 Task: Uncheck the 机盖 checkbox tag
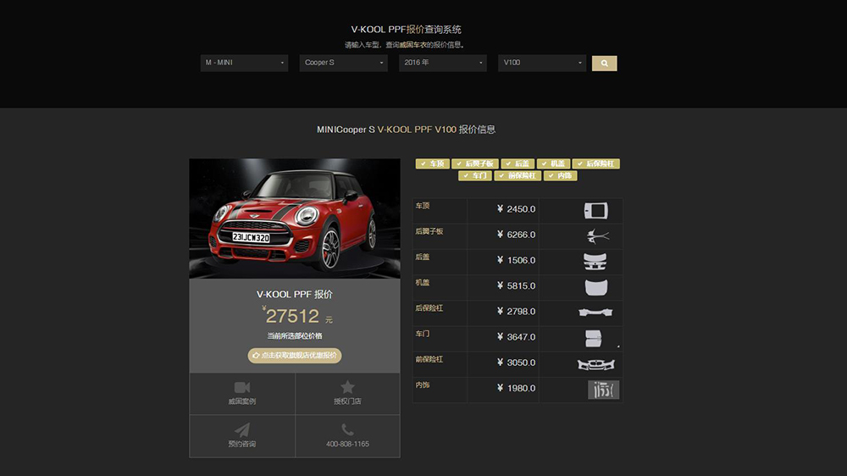[553, 163]
